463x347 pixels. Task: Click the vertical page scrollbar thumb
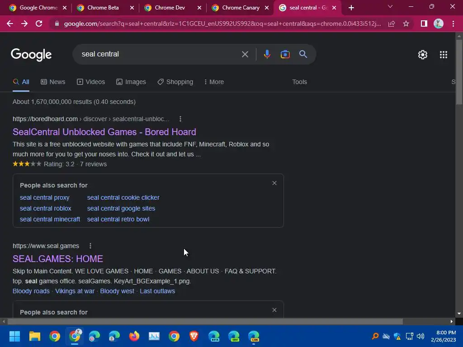(x=459, y=72)
